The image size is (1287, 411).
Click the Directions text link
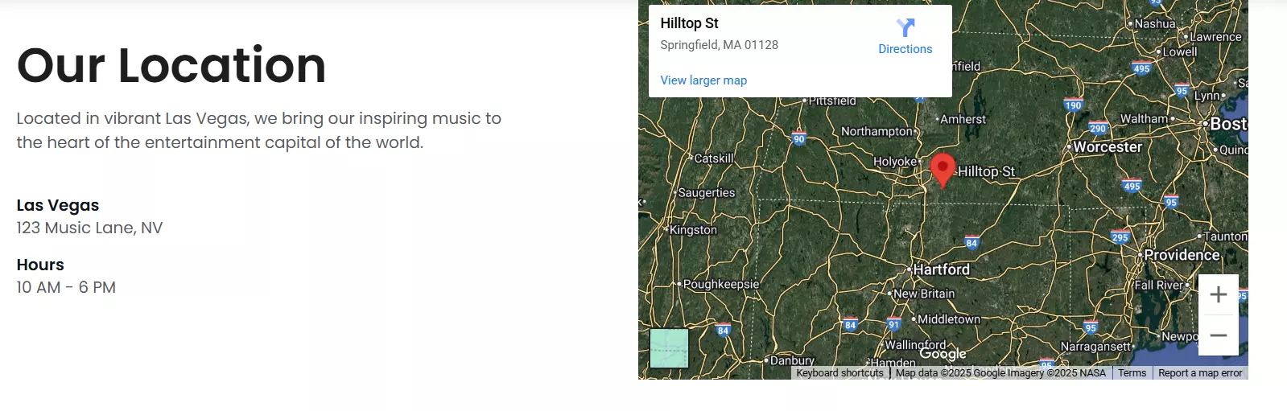905,49
